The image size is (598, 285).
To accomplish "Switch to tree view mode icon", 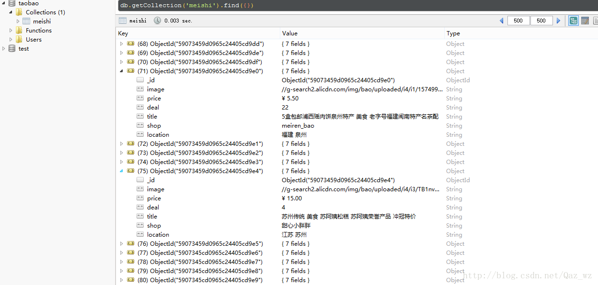I will coord(574,21).
